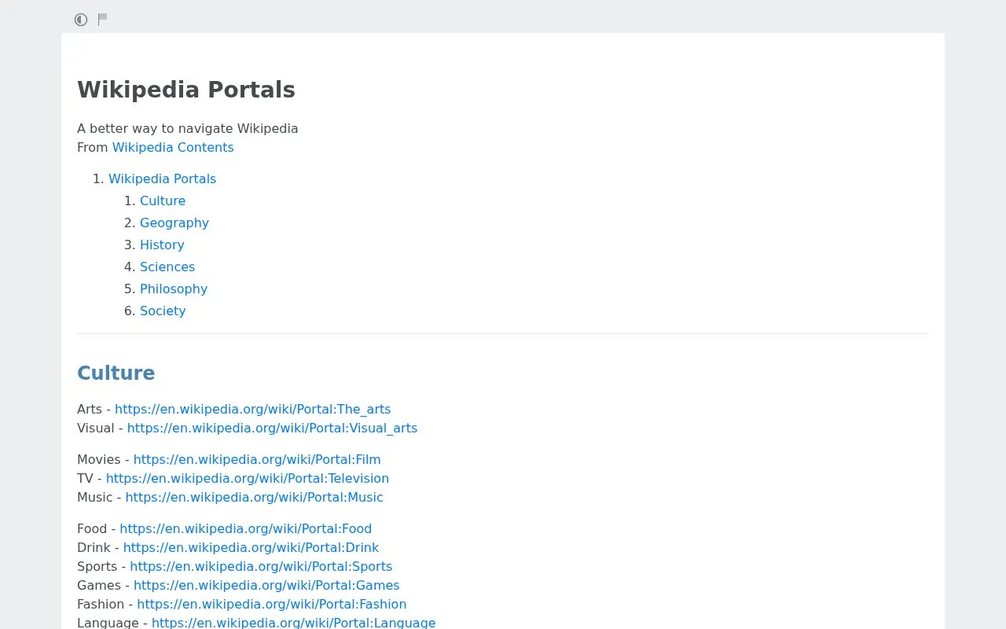Image resolution: width=1006 pixels, height=629 pixels.
Task: Click the flag report icon
Action: pyautogui.click(x=103, y=20)
